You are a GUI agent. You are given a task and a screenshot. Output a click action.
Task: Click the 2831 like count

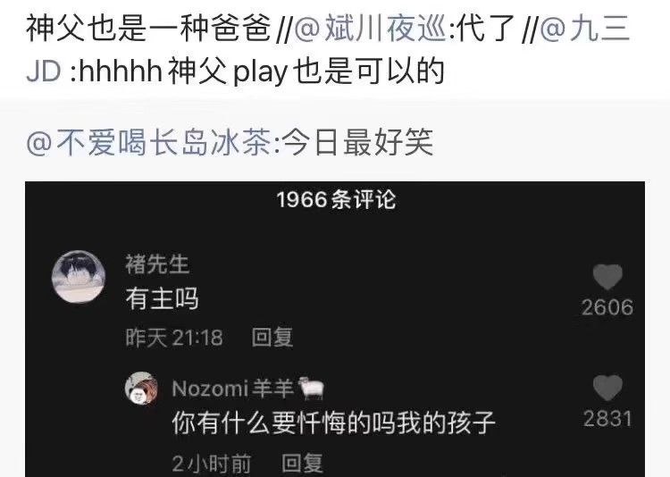pos(607,418)
